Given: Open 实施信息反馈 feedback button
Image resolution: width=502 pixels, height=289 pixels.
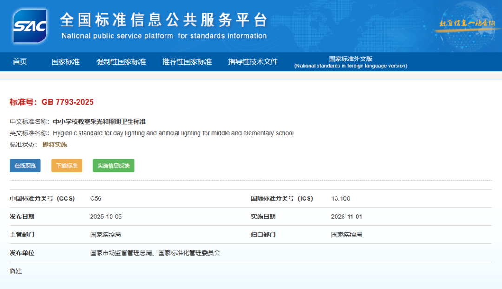Looking at the screenshot, I should (114, 166).
